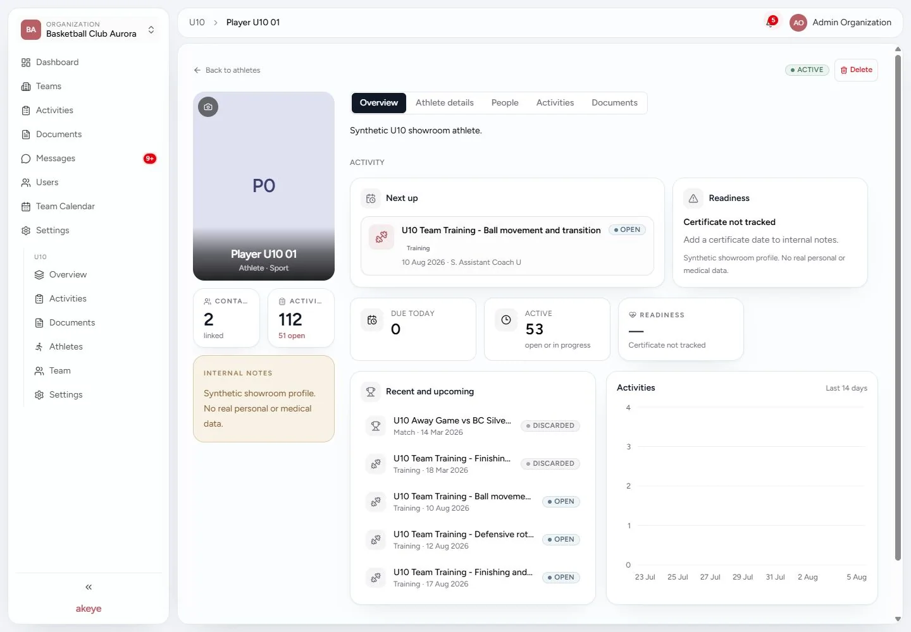Click the Recent and upcoming trophy icon
The height and width of the screenshot is (632, 911).
tap(371, 392)
